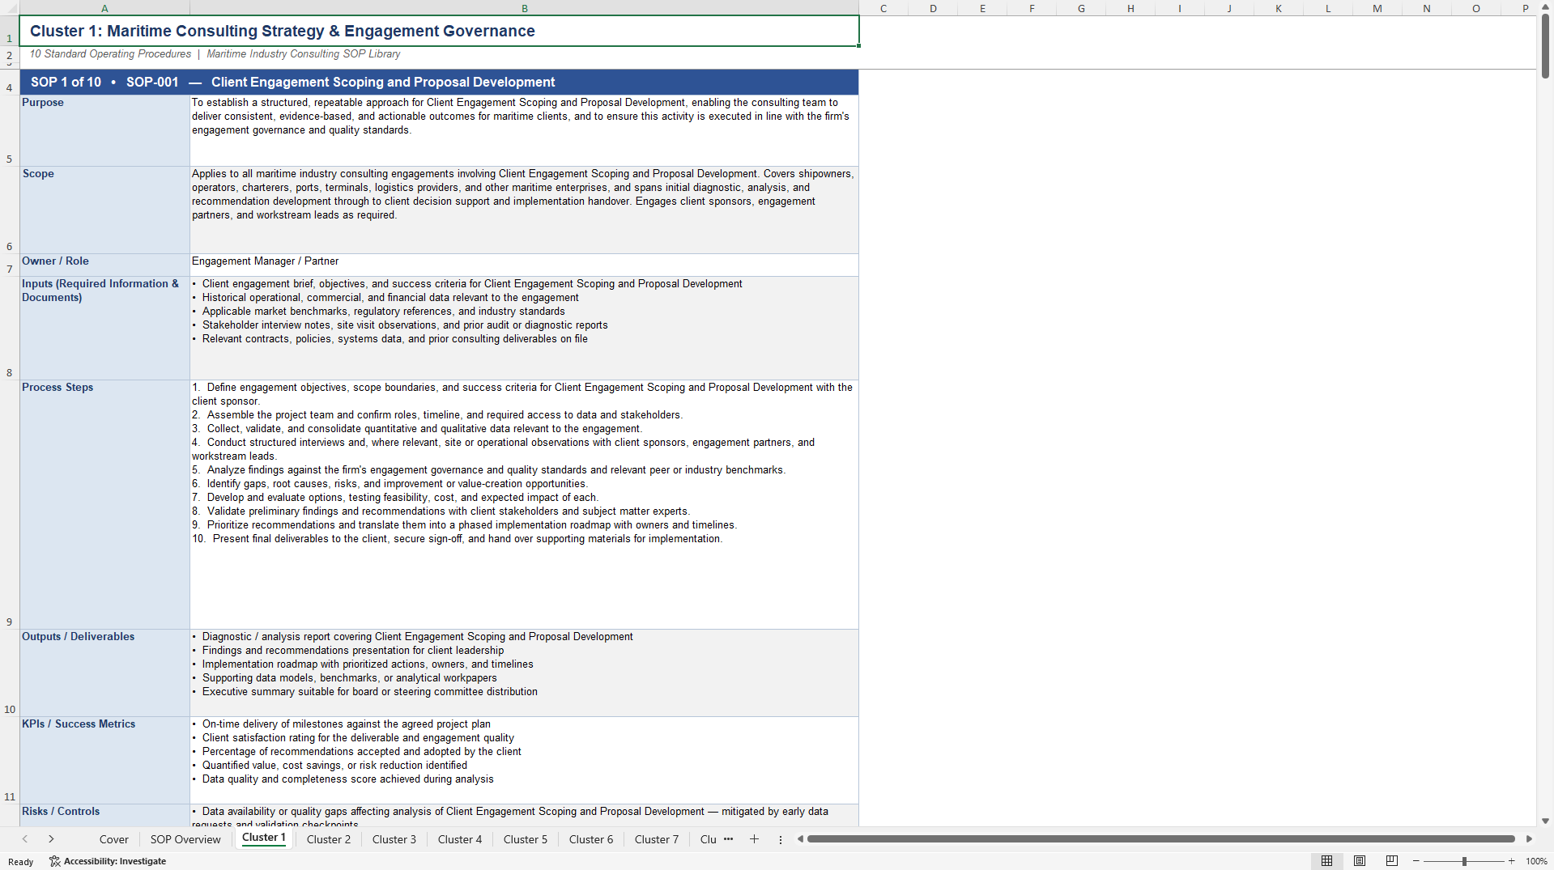This screenshot has height=870, width=1554.
Task: Select the SOP-001 banner row cell
Action: (x=439, y=82)
